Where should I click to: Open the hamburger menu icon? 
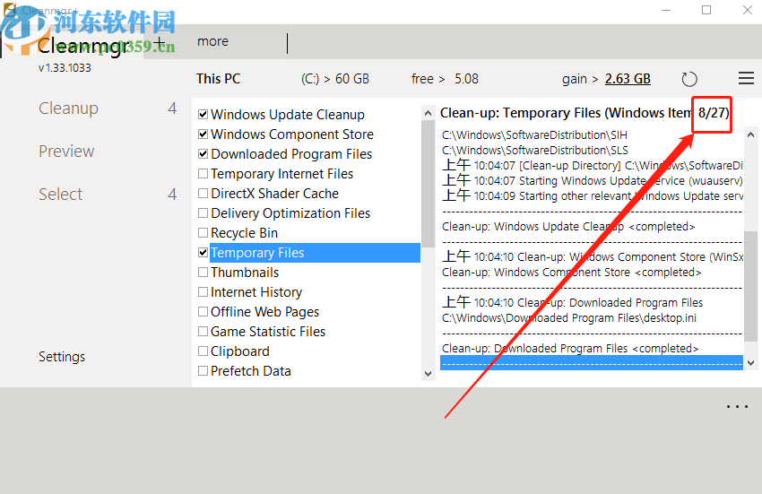click(746, 79)
